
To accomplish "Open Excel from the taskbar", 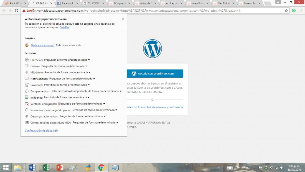I will pyautogui.click(x=46, y=167).
